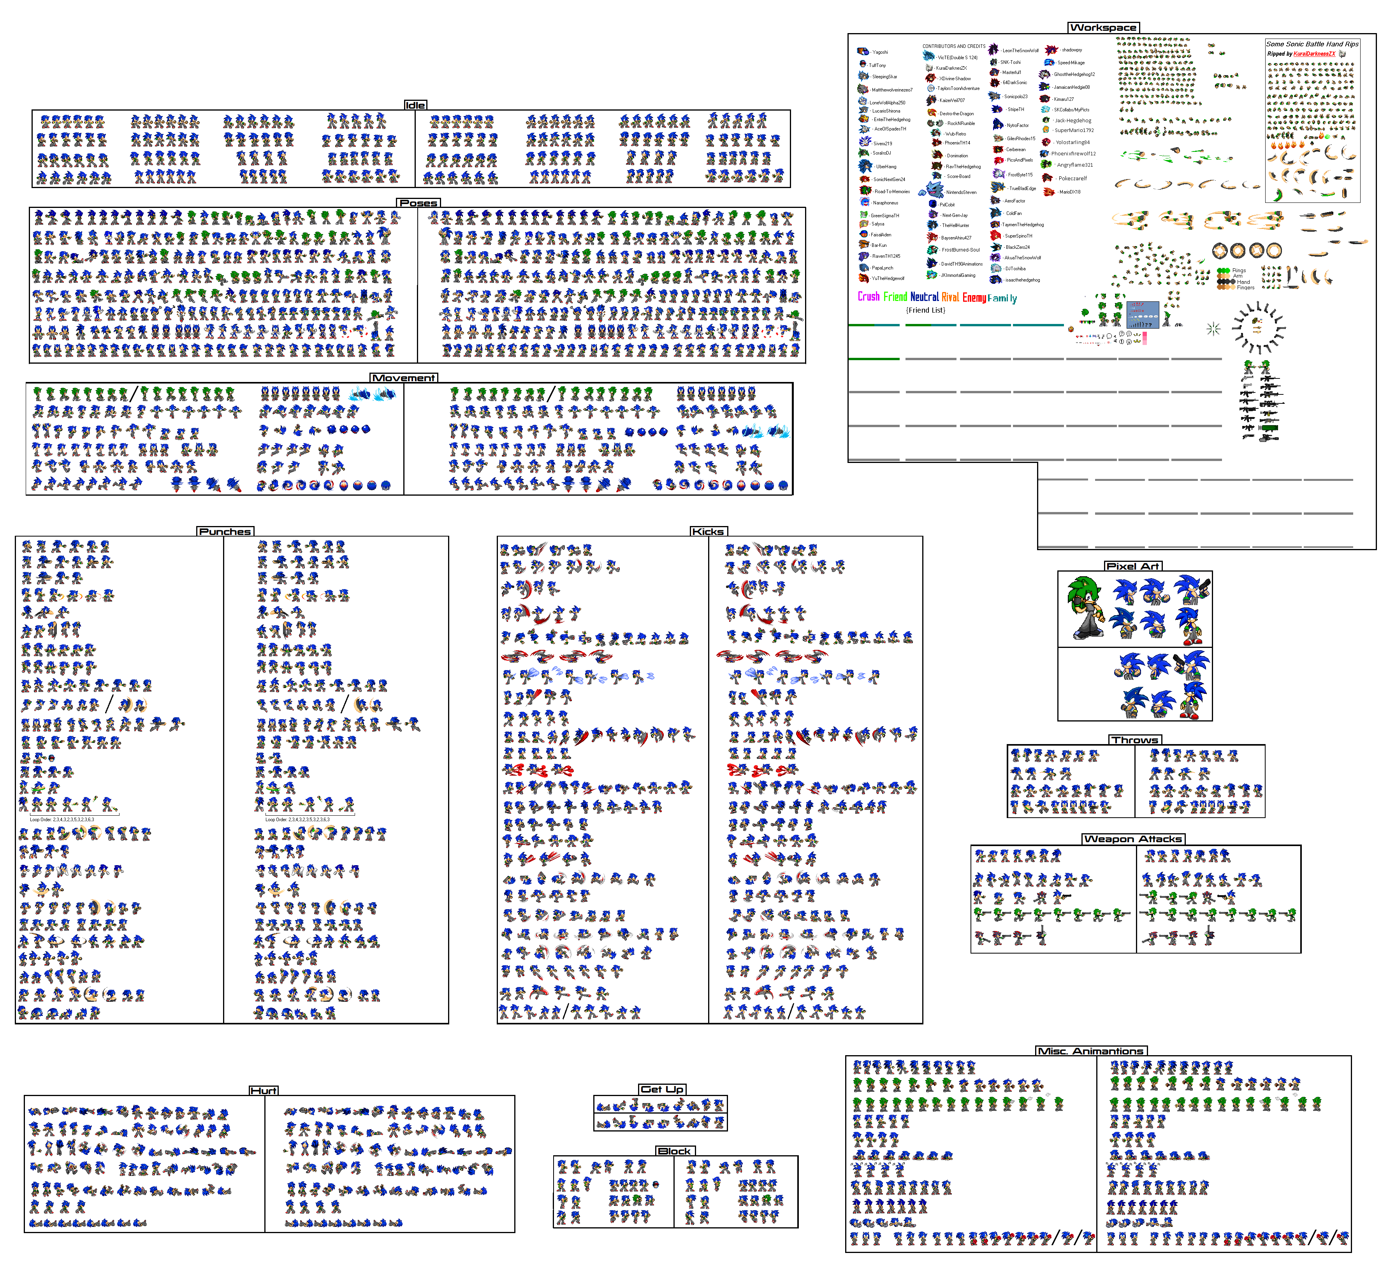This screenshot has width=1389, height=1274.
Task: Click the NintendoSteven blue ghost creature icon
Action: pyautogui.click(x=931, y=190)
